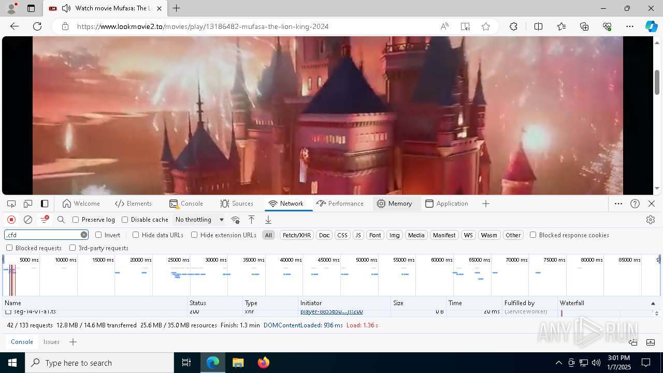663x373 pixels.
Task: Open Firefox from taskbar
Action: click(264, 363)
